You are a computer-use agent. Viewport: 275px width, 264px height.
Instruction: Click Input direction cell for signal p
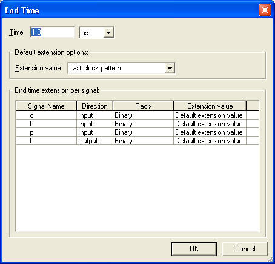point(94,132)
